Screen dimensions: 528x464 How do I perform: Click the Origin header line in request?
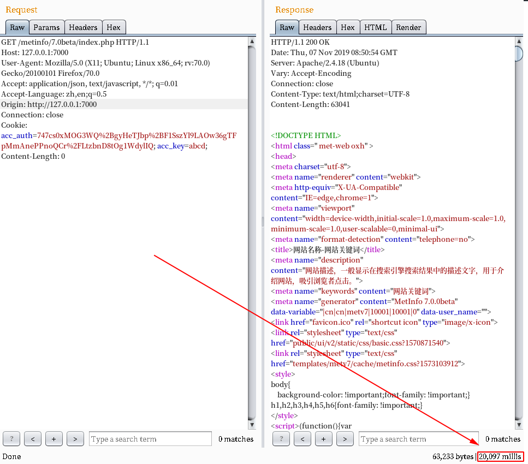tap(49, 104)
